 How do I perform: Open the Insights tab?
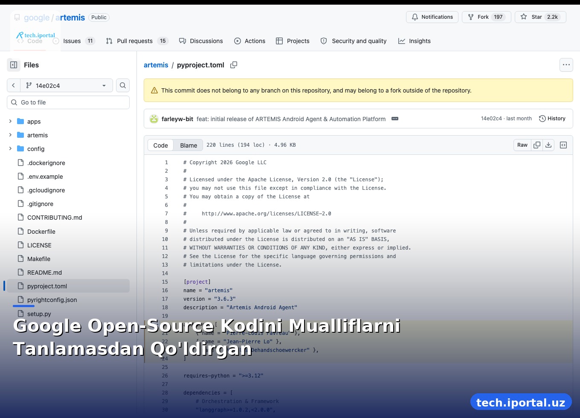click(x=415, y=41)
